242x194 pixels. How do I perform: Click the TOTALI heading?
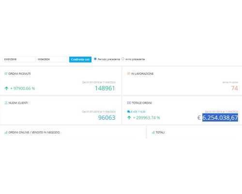coord(160,132)
